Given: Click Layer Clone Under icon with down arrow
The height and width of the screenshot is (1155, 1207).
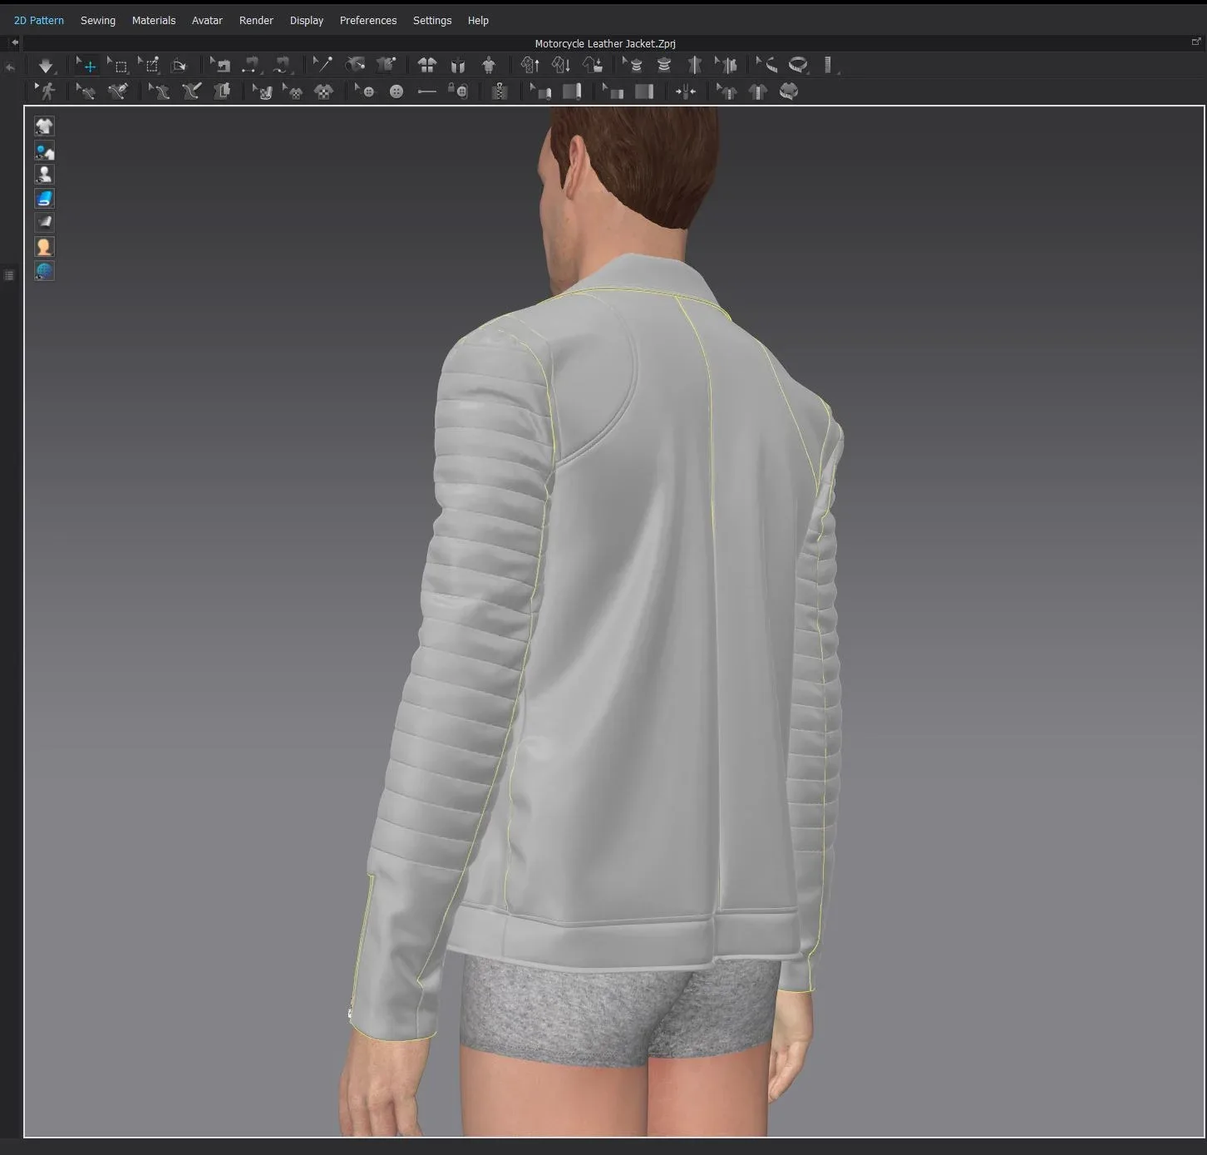Looking at the screenshot, I should coord(561,65).
